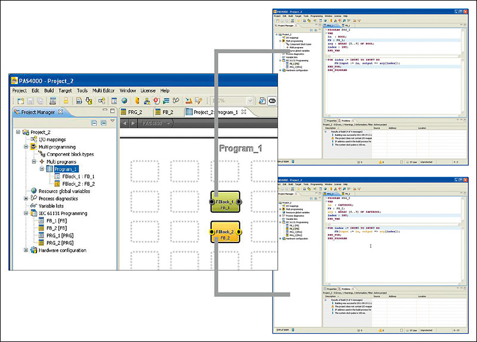
Task: Click the connected nodes toolbar icon
Action: pos(101,101)
